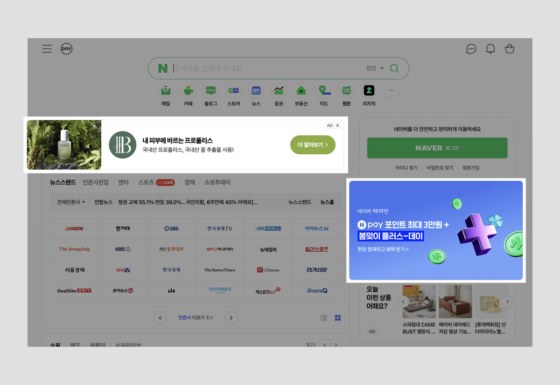Open the KBS WORLD press logo
The image size is (560, 385).
[x=268, y=228]
